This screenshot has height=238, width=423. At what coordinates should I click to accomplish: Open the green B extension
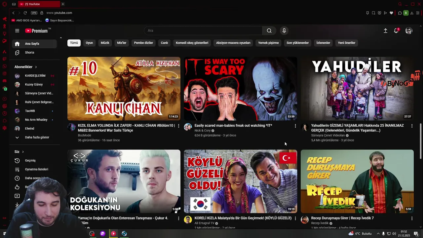click(406, 13)
